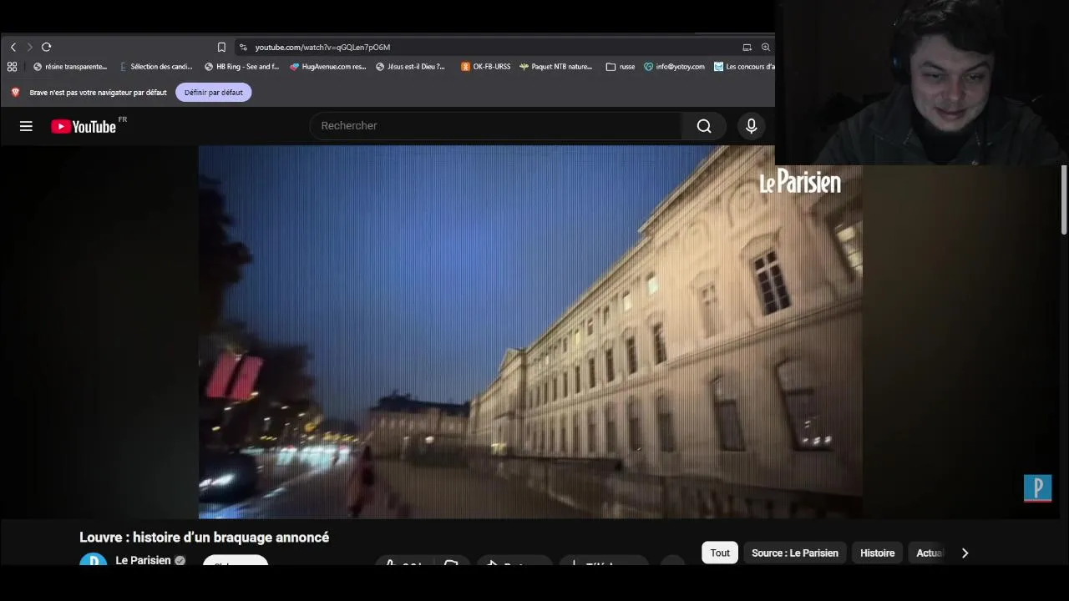Open the 'HugAvenue.com res...' bookmark
The height and width of the screenshot is (601, 1069).
click(328, 67)
